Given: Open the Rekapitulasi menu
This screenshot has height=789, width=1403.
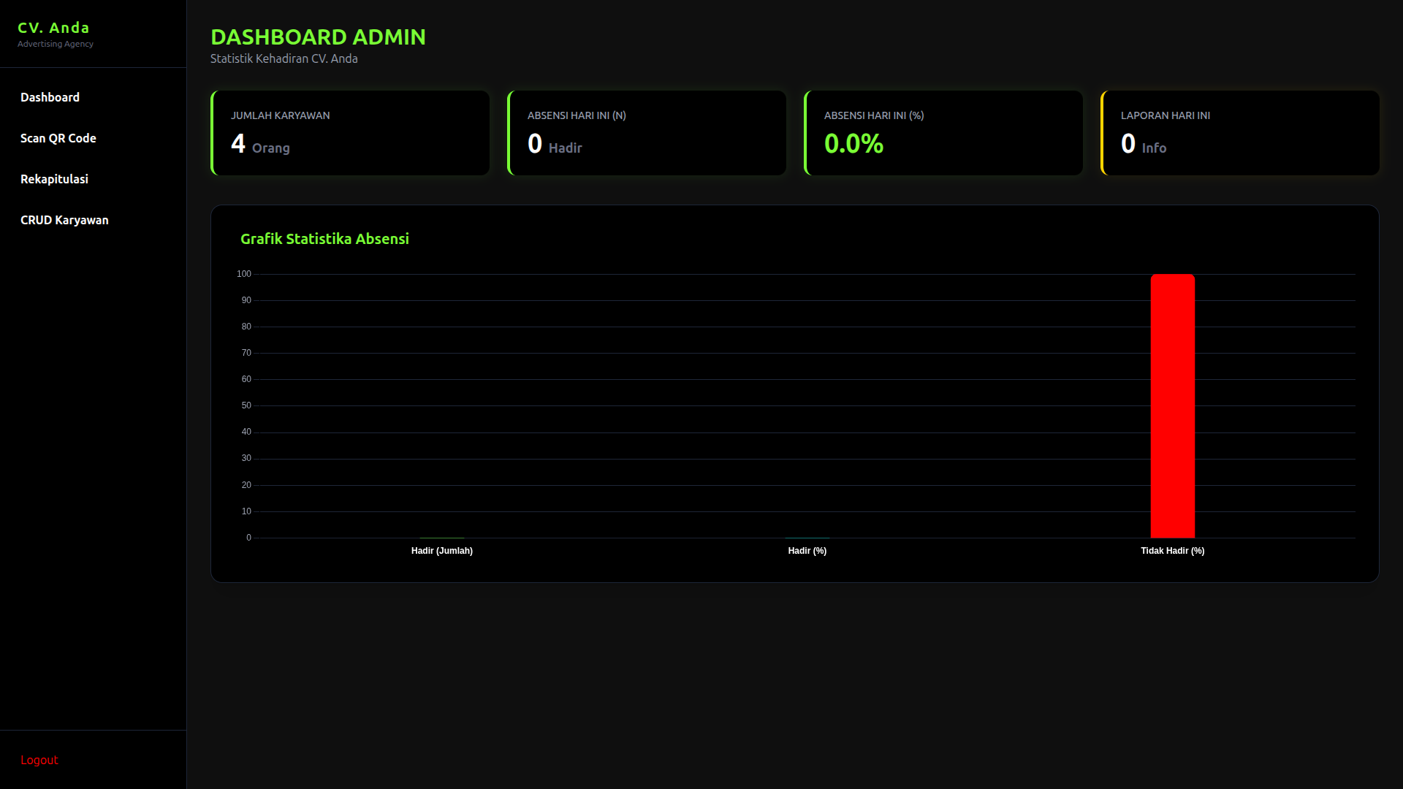Looking at the screenshot, I should [x=54, y=179].
